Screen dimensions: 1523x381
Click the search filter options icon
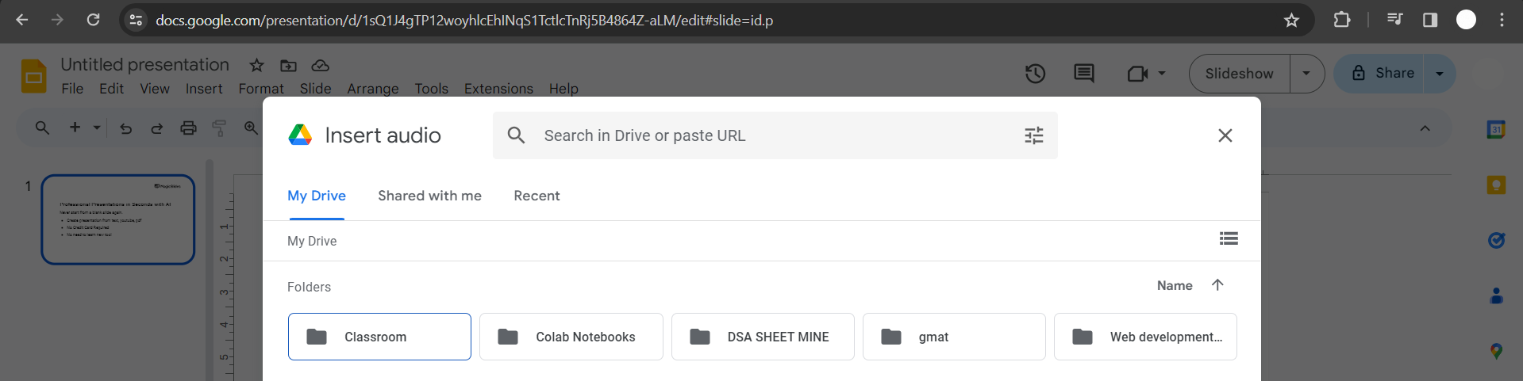click(1033, 135)
